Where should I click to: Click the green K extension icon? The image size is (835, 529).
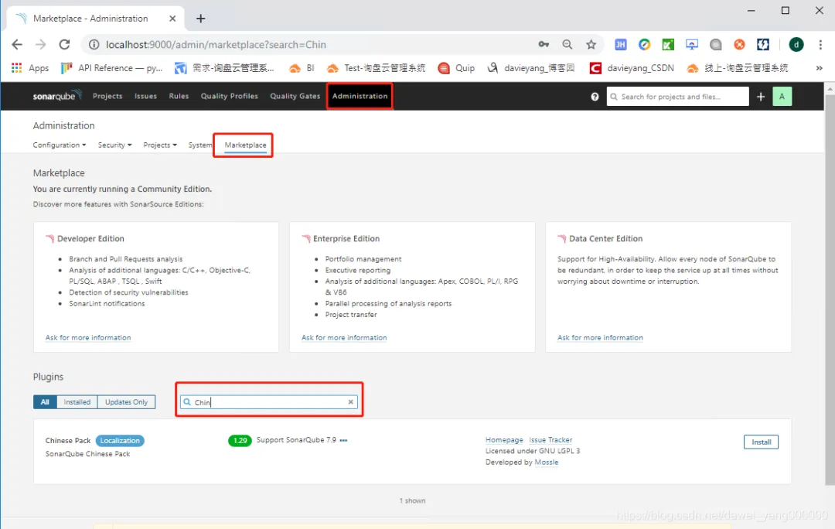pyautogui.click(x=668, y=45)
